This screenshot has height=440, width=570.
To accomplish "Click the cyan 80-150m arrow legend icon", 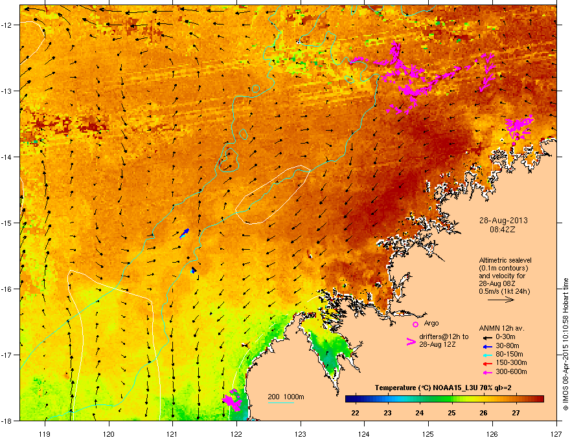I will tap(486, 355).
